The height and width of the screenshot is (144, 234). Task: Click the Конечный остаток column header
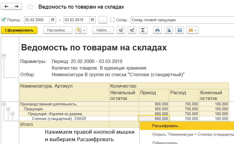pos(214,95)
